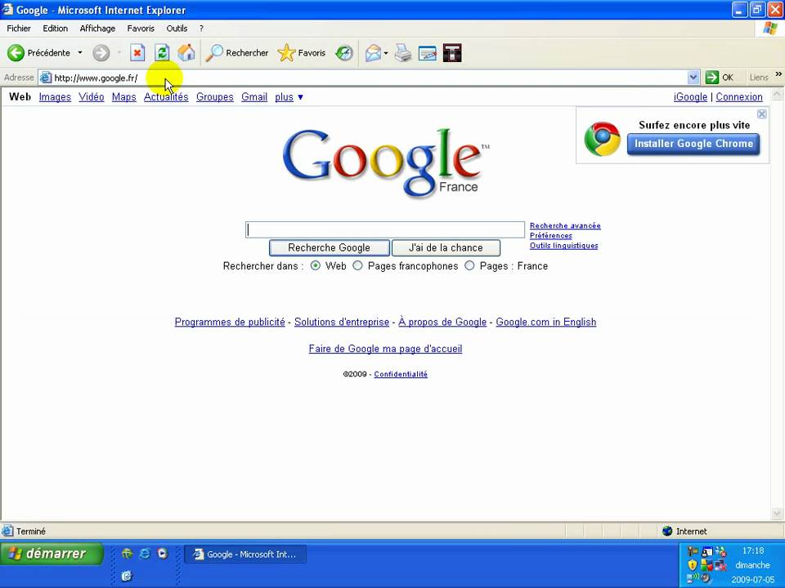Open the Affichage menu
Viewport: 785px width, 588px height.
(97, 29)
